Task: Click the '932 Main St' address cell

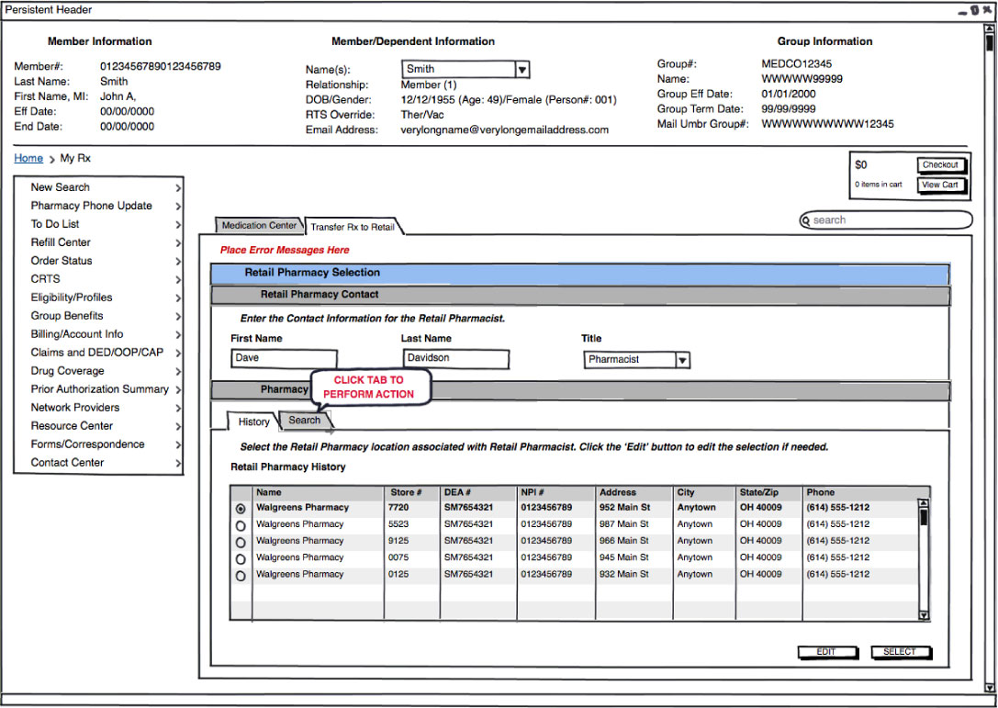Action: point(623,574)
